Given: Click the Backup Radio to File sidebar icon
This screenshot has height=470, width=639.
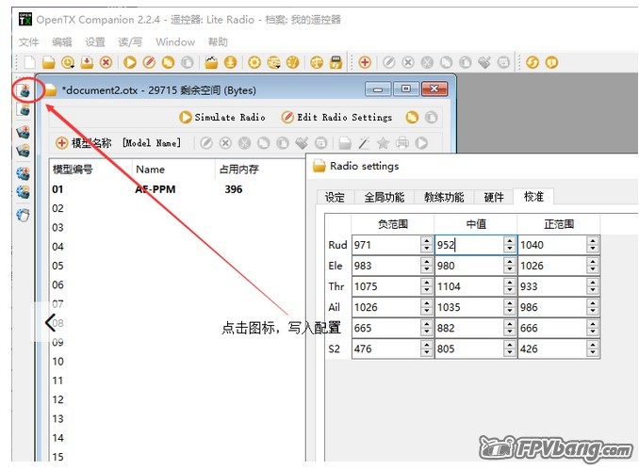Looking at the screenshot, I should (x=24, y=151).
